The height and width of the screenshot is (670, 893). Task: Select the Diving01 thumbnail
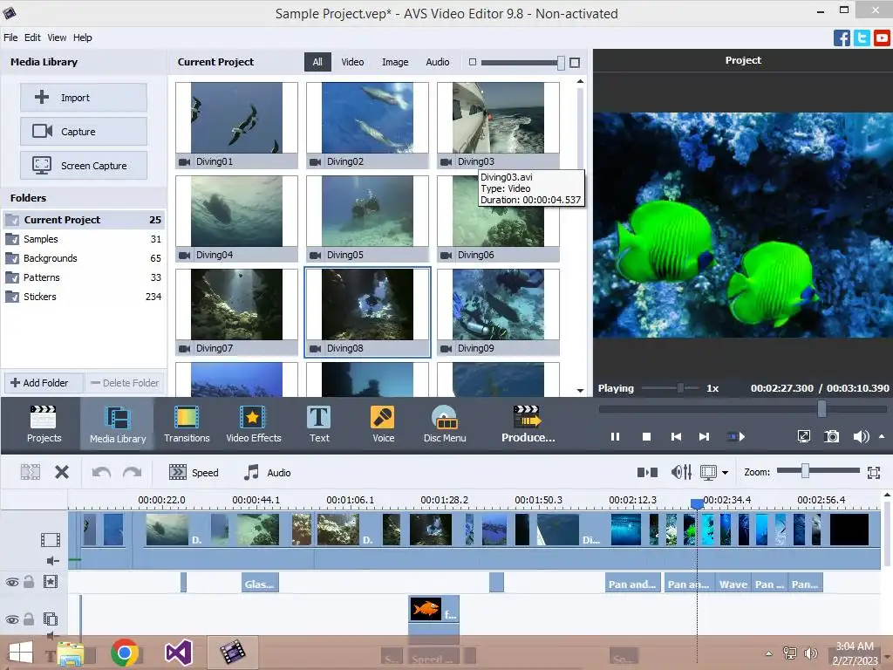coord(236,126)
